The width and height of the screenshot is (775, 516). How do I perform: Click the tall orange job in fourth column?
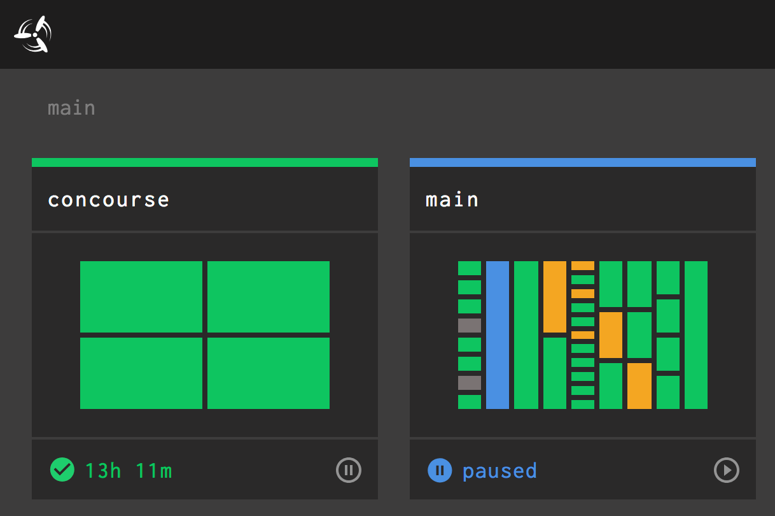pos(554,296)
